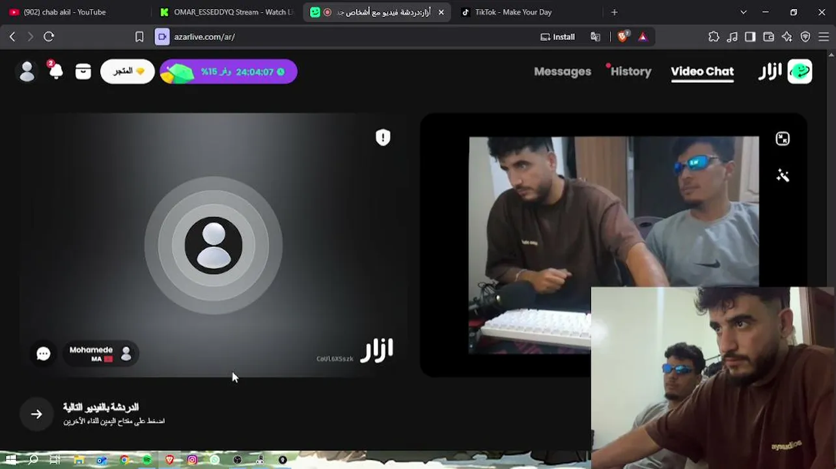Expand the tab search dropdown arrow
Screen dimensions: 836x469
744,12
